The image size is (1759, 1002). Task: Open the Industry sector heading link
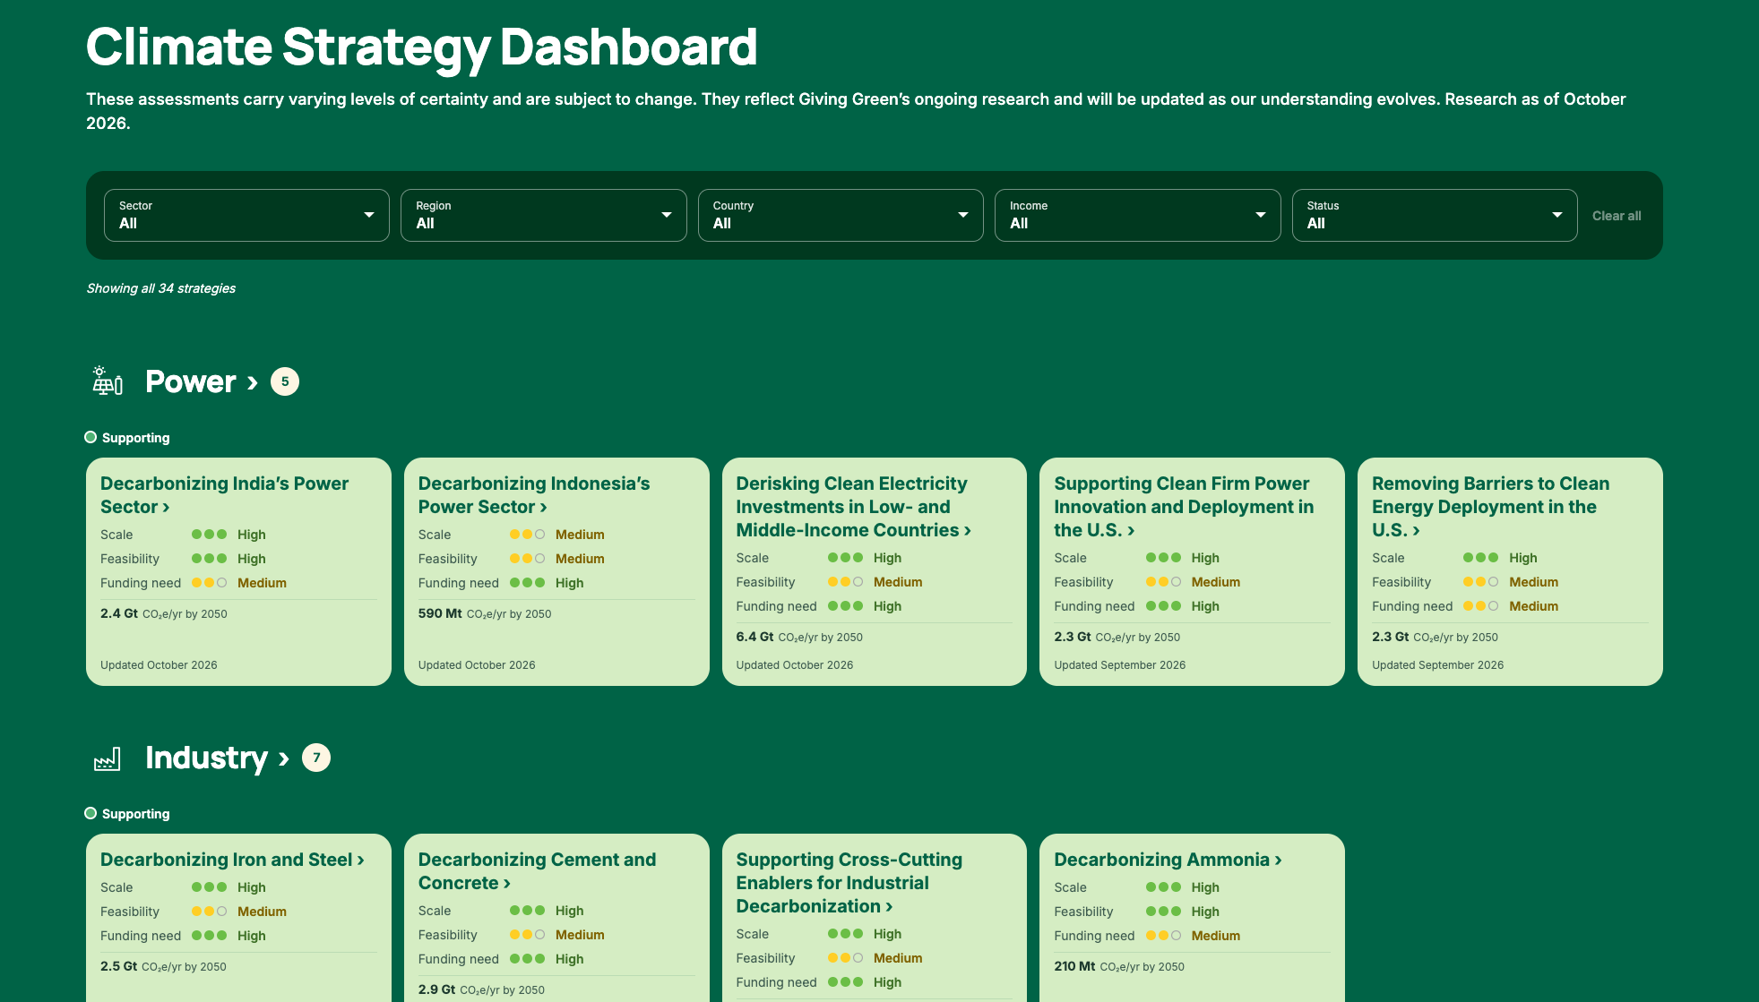click(x=217, y=758)
